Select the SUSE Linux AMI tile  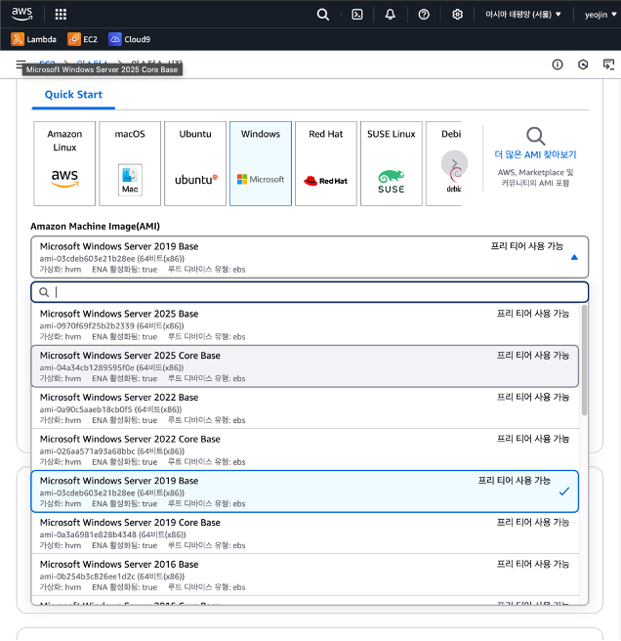coord(392,163)
